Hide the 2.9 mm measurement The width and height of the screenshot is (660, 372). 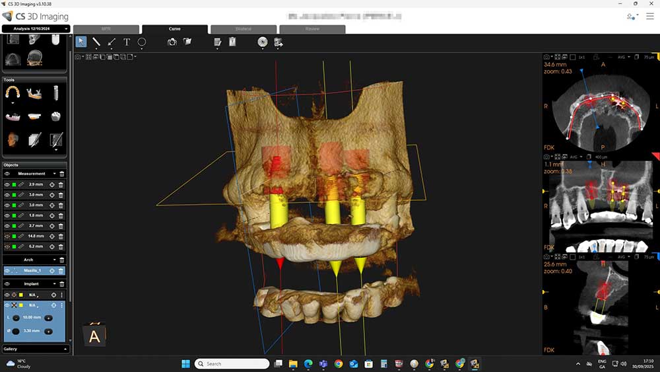[x=7, y=184]
